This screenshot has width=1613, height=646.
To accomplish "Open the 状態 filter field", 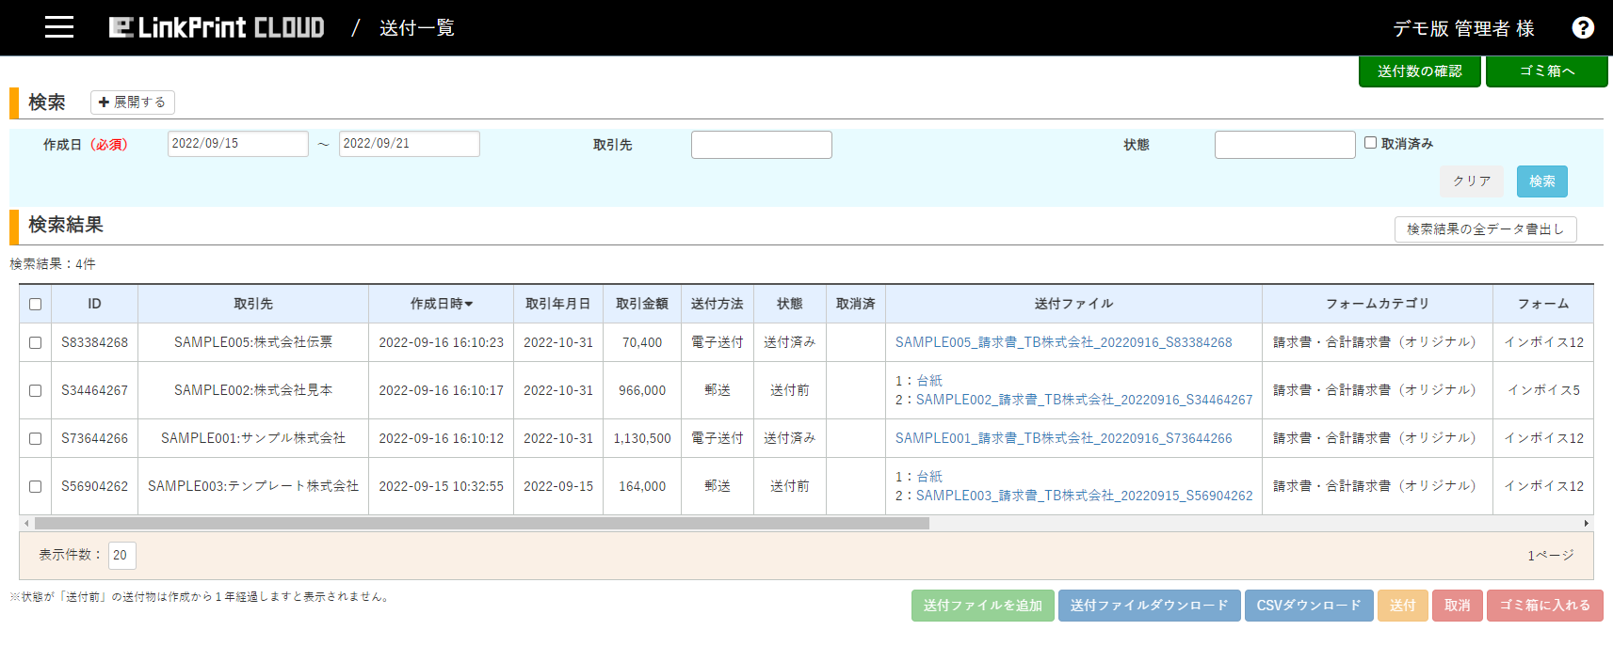I will [x=1284, y=145].
